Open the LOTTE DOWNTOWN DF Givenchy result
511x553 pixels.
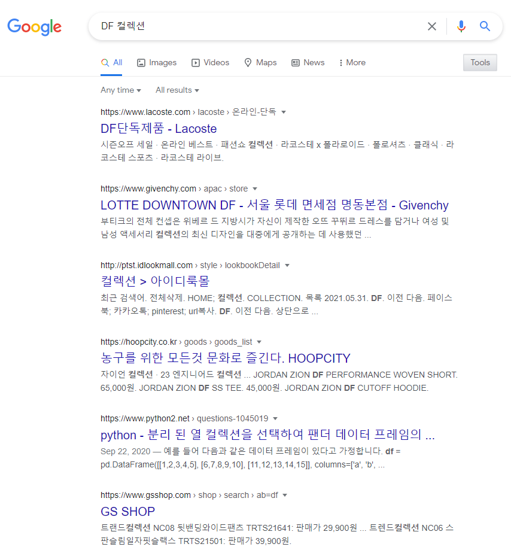(x=275, y=205)
